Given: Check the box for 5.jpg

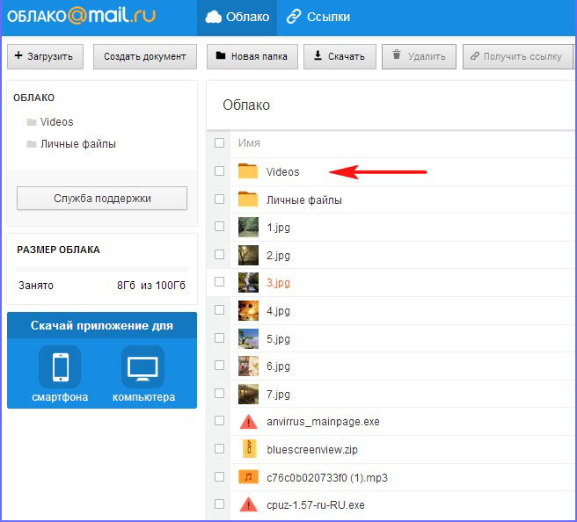Looking at the screenshot, I should click(x=219, y=337).
